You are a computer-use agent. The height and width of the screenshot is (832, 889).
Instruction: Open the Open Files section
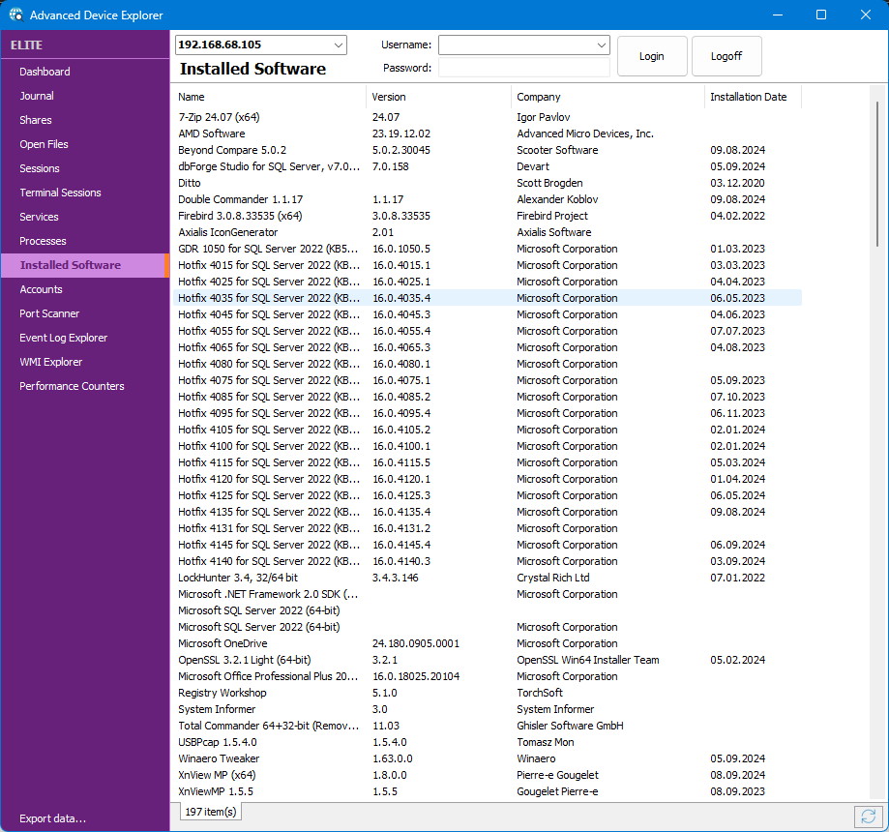pyautogui.click(x=85, y=144)
